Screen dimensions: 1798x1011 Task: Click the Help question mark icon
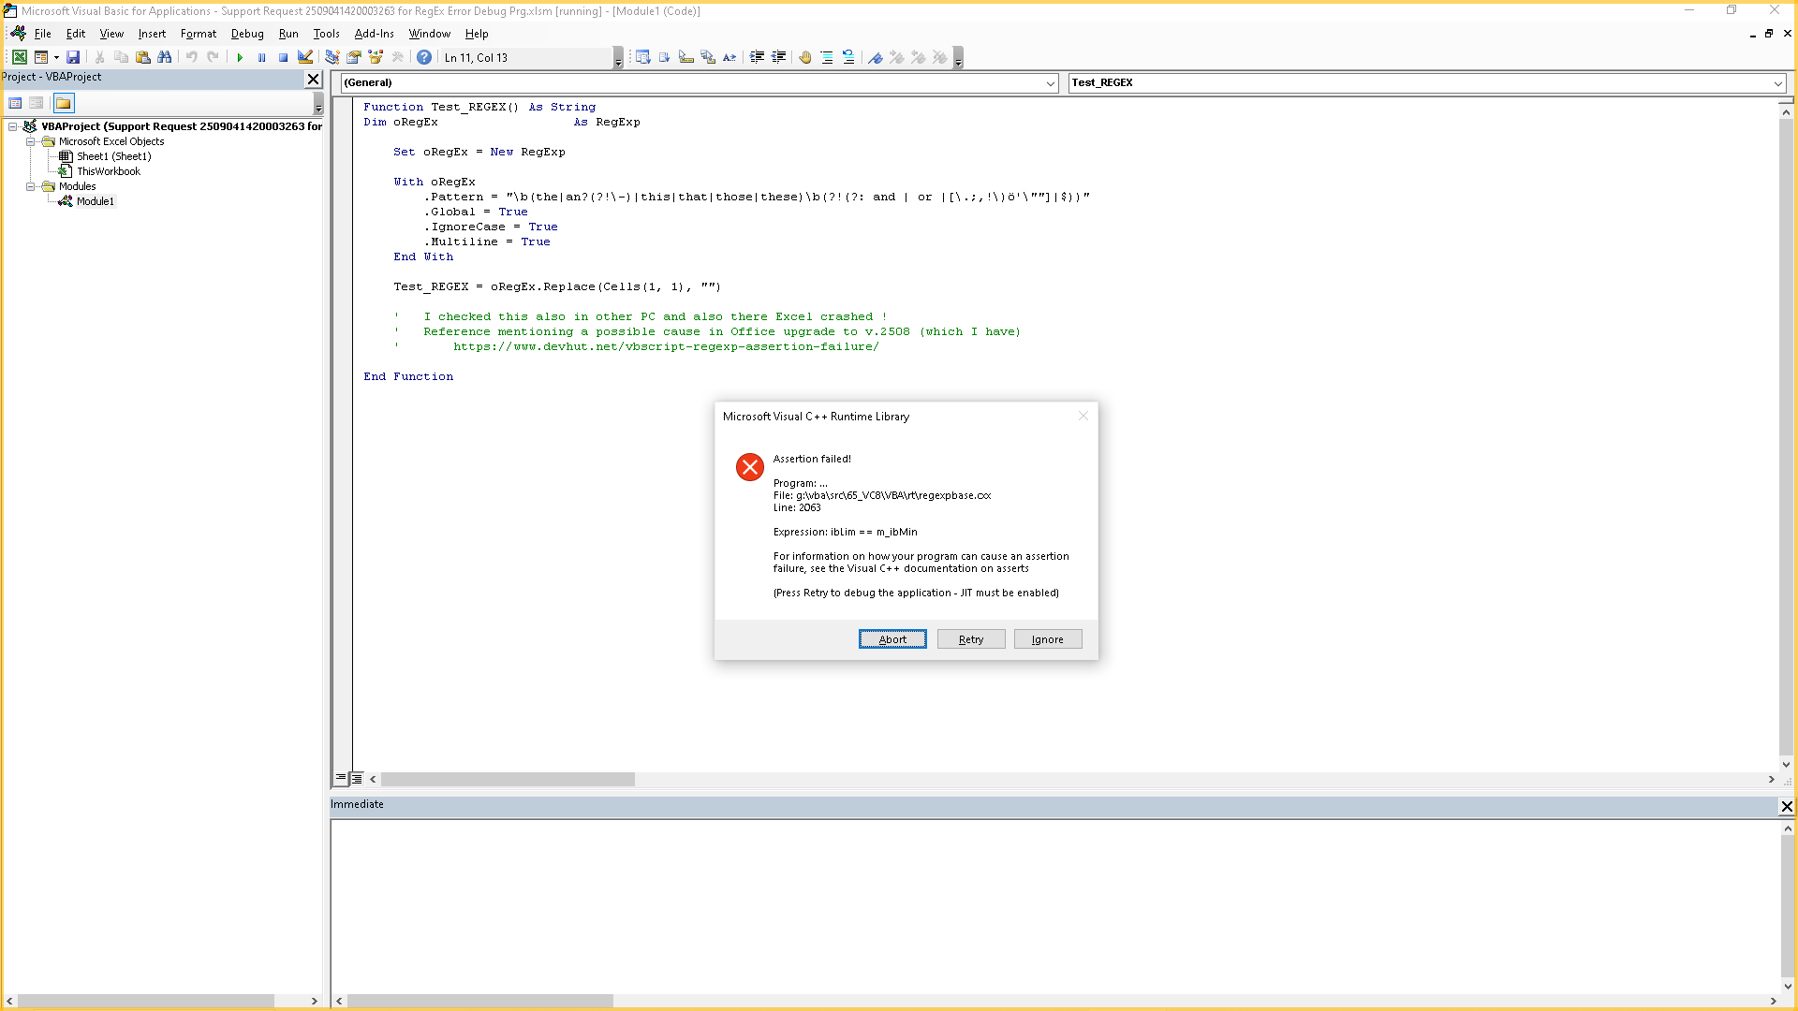pos(424,57)
